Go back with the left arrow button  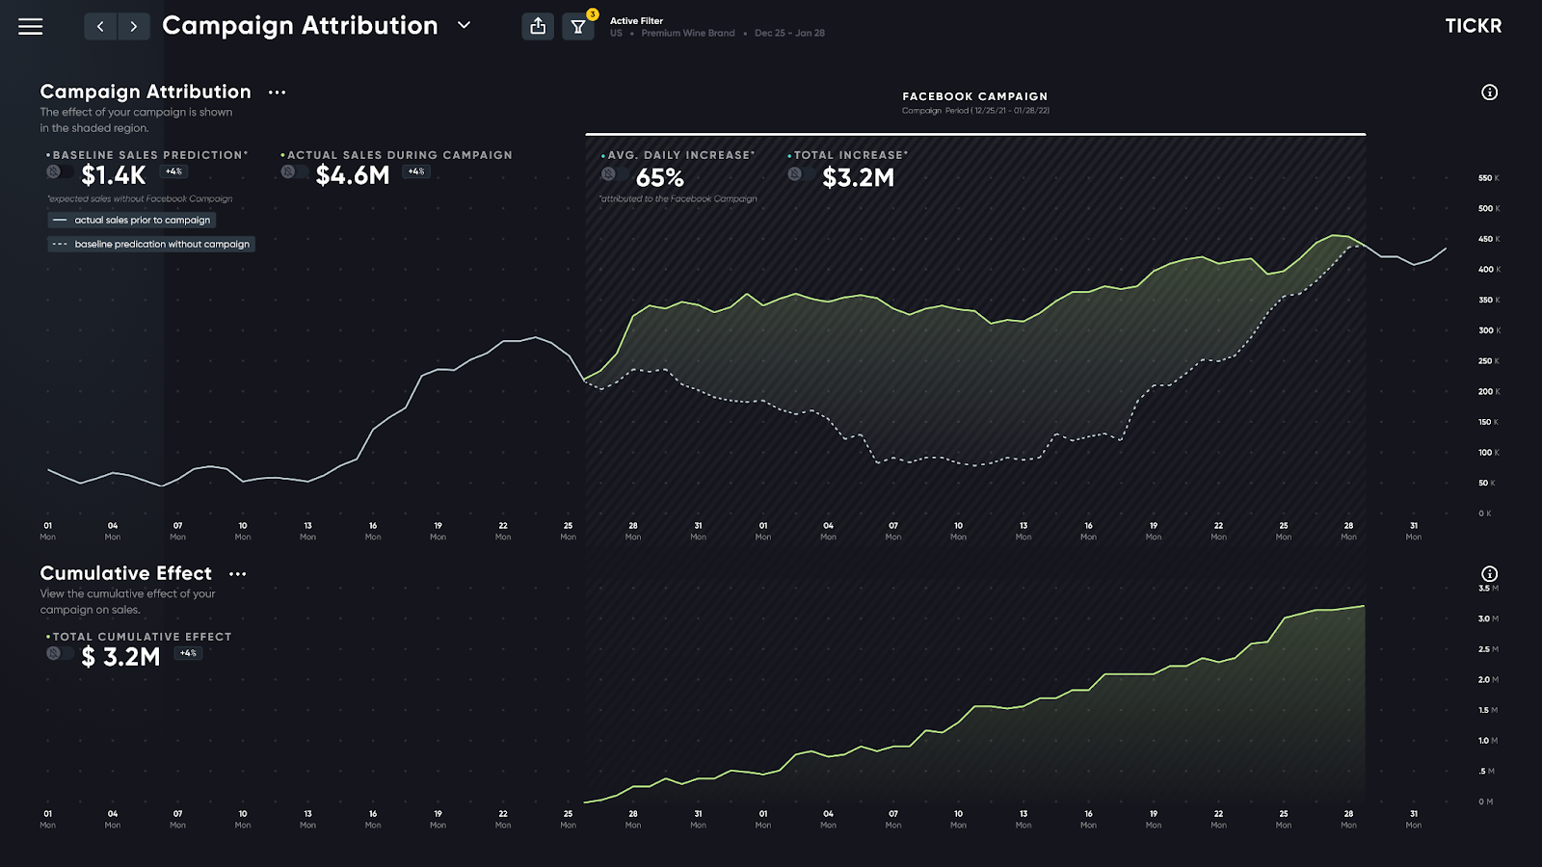click(x=100, y=27)
